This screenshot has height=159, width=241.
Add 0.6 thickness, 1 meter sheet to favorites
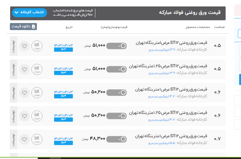25,93
